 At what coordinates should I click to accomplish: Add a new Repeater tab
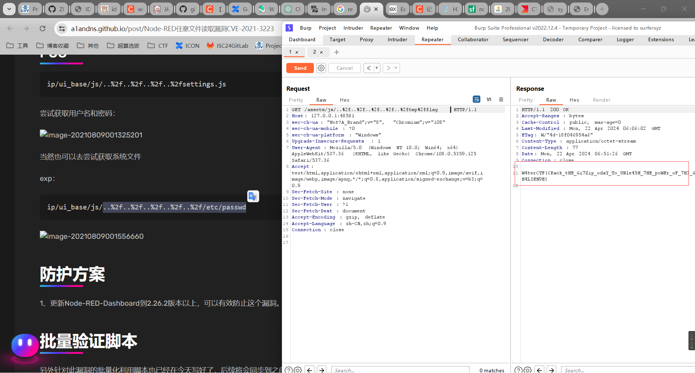point(337,52)
